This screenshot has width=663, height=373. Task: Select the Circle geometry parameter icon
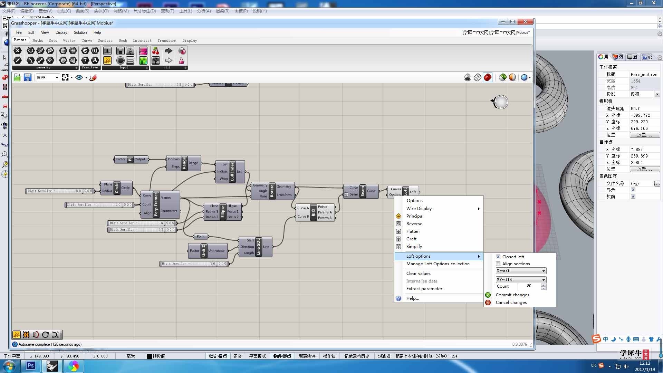point(30,51)
